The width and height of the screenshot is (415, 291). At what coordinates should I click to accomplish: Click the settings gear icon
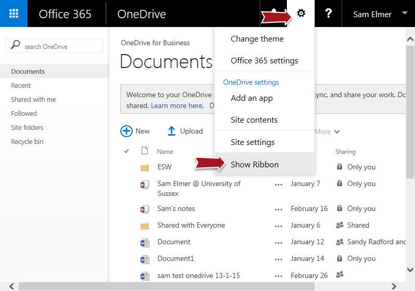[301, 13]
